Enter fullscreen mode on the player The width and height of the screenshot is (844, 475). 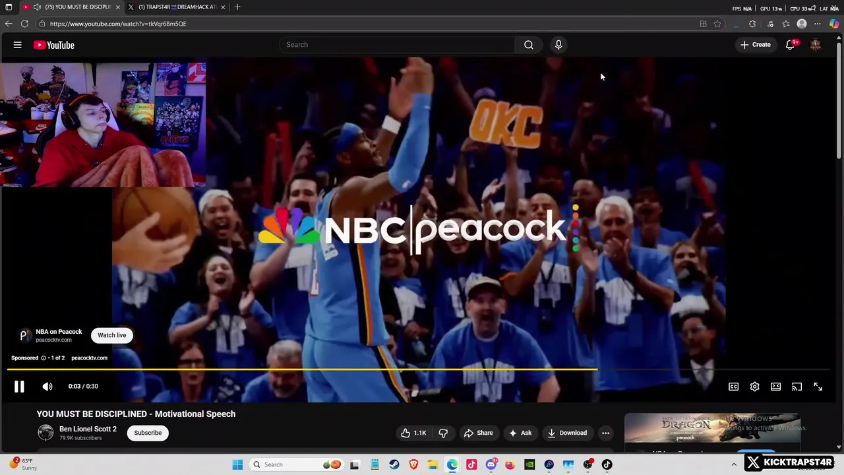tap(818, 387)
